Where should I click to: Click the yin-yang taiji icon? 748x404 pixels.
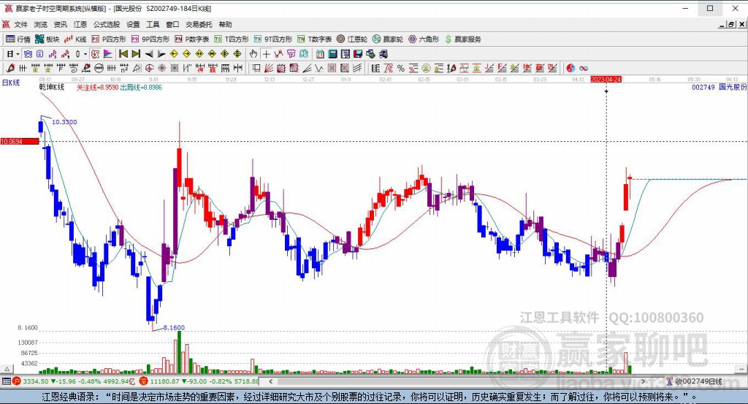[x=570, y=68]
